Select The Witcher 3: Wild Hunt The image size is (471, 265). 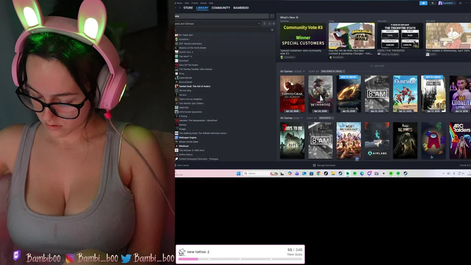point(191,151)
